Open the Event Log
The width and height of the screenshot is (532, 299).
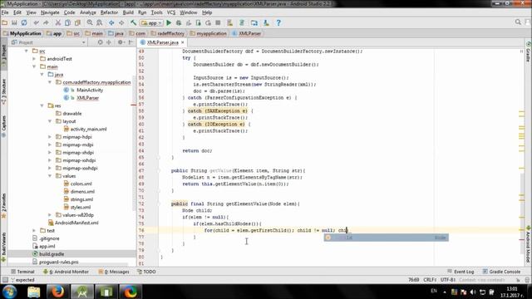pyautogui.click(x=461, y=272)
